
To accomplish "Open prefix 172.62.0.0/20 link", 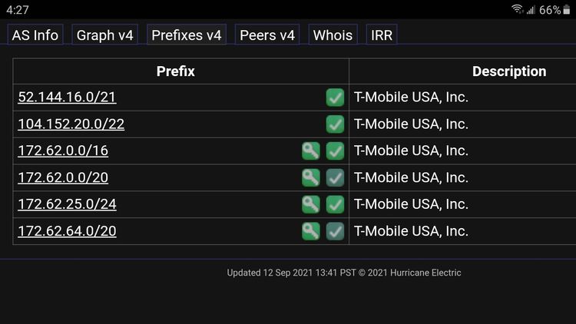I will click(x=63, y=177).
